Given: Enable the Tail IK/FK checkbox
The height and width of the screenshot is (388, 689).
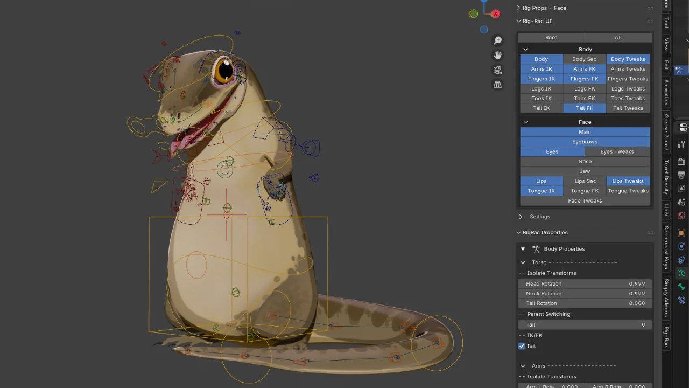Looking at the screenshot, I should point(521,345).
